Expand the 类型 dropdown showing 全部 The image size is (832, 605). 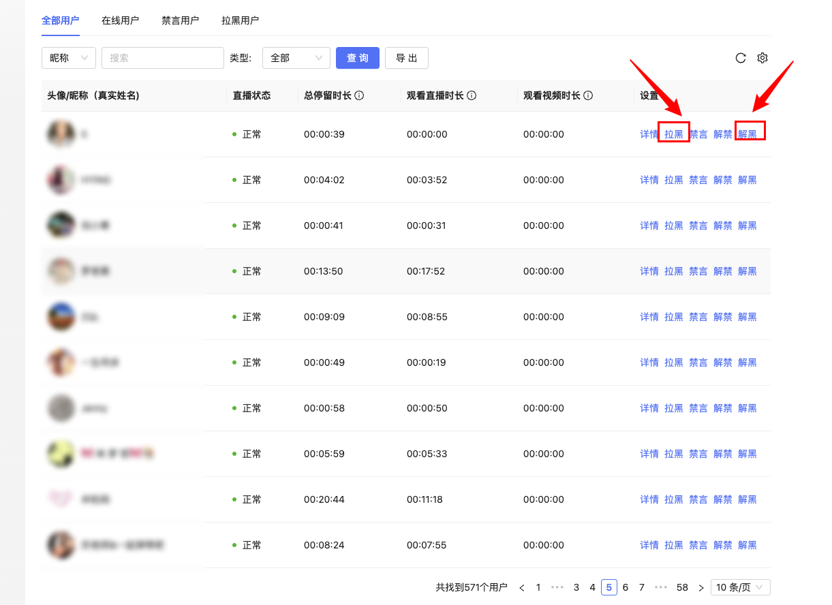pyautogui.click(x=296, y=58)
